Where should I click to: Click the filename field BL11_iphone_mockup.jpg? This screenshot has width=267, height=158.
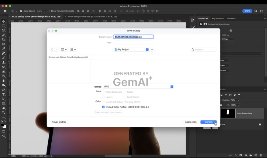[133, 37]
